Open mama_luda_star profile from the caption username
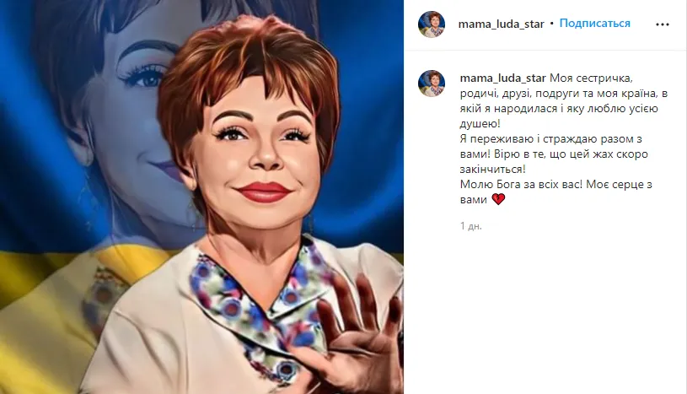The height and width of the screenshot is (394, 687). [x=502, y=78]
